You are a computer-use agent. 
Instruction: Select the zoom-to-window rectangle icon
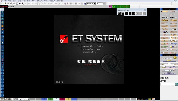click(17, 4)
